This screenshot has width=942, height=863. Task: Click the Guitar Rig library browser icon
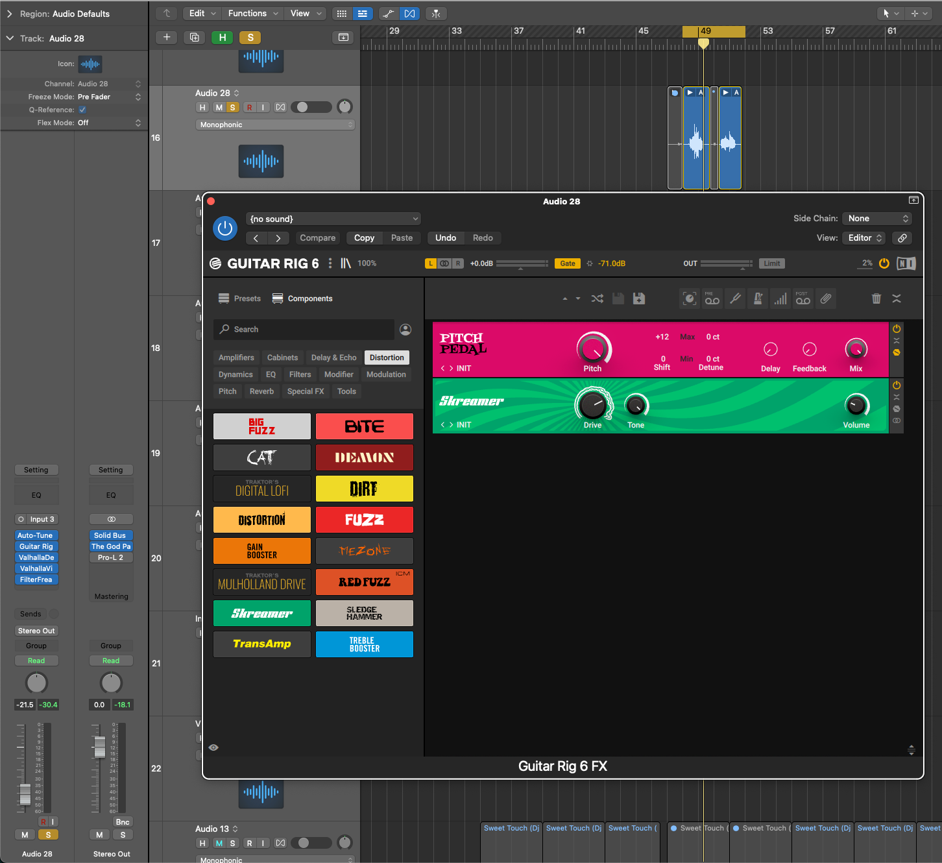tap(346, 263)
